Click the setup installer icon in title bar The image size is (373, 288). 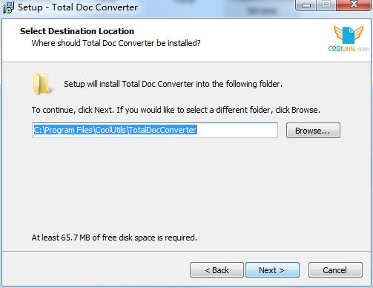click(x=7, y=7)
